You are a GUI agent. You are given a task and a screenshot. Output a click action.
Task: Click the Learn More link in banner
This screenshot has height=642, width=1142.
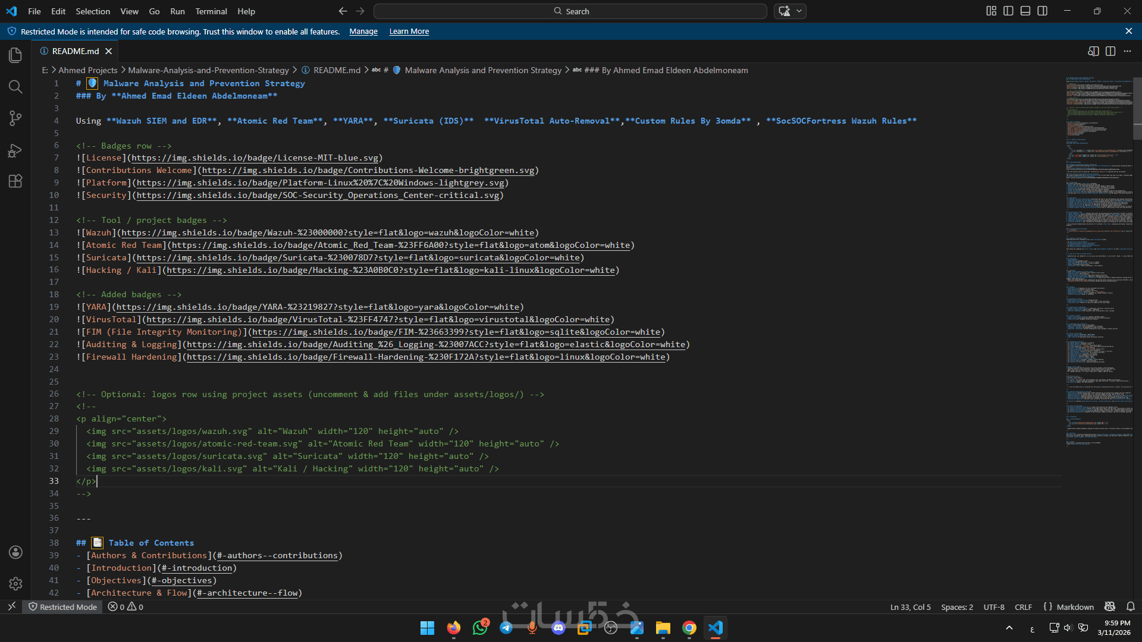click(x=409, y=32)
